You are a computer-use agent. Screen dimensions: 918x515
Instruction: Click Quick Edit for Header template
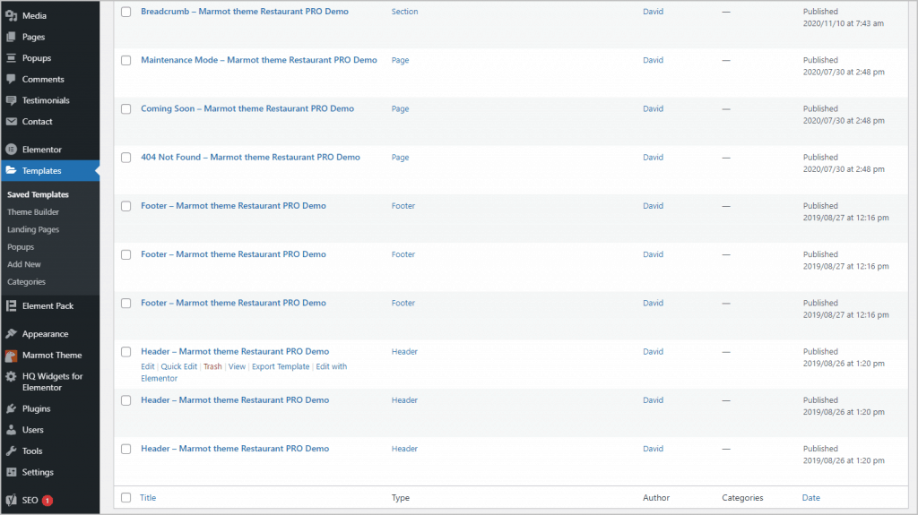click(x=178, y=367)
